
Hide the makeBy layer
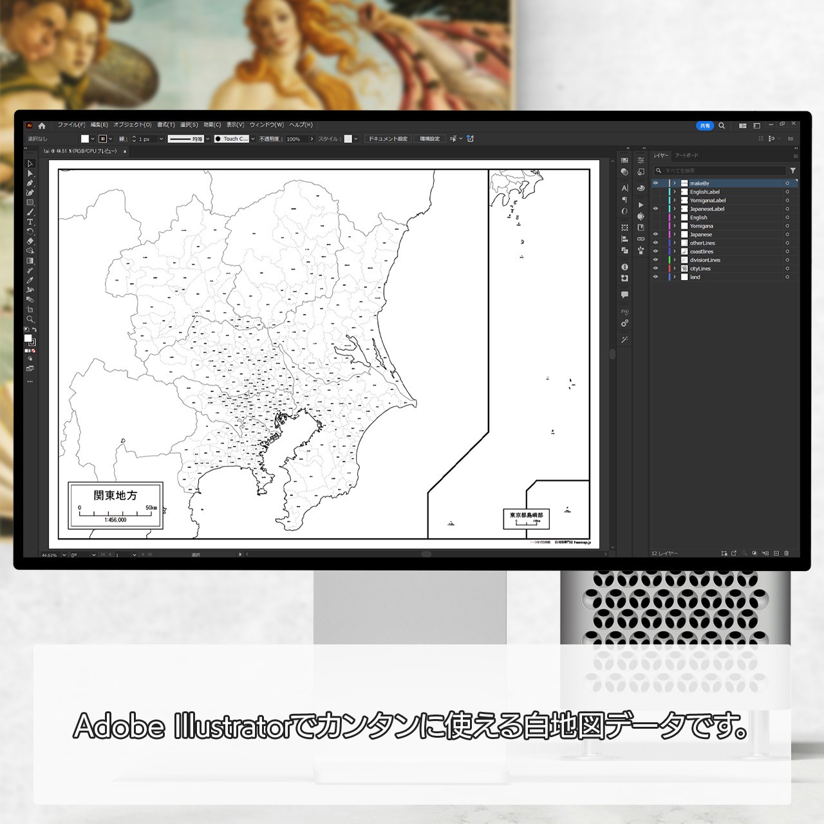click(x=655, y=183)
